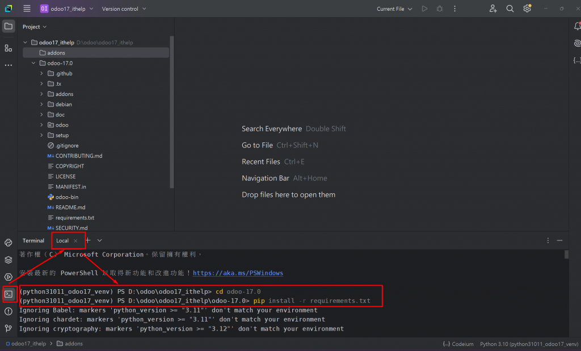Collapse the odoo-17.0 folder
581x351 pixels.
coord(33,63)
